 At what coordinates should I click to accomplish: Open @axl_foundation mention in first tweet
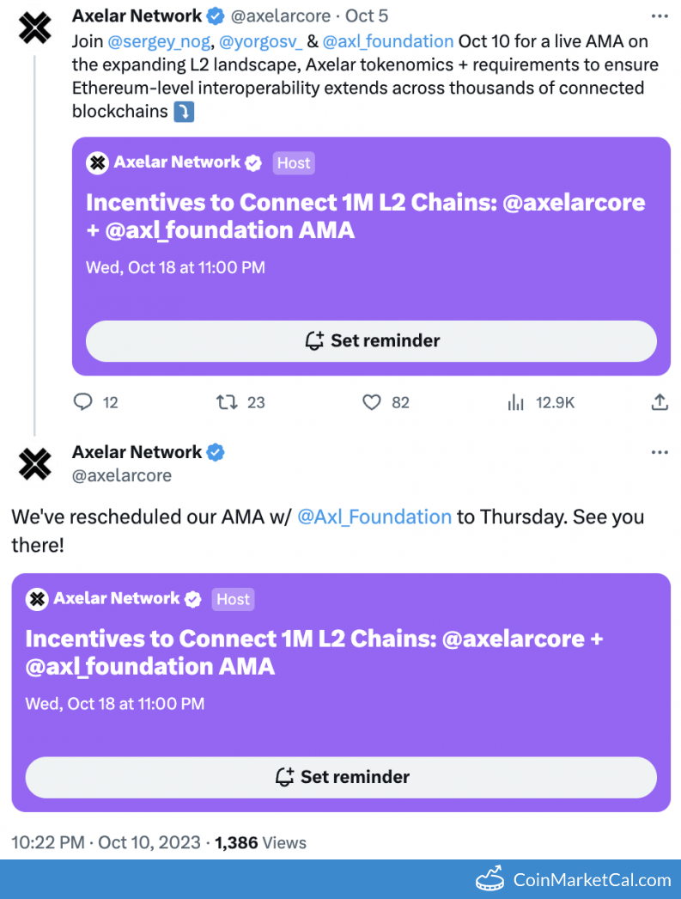pyautogui.click(x=388, y=41)
